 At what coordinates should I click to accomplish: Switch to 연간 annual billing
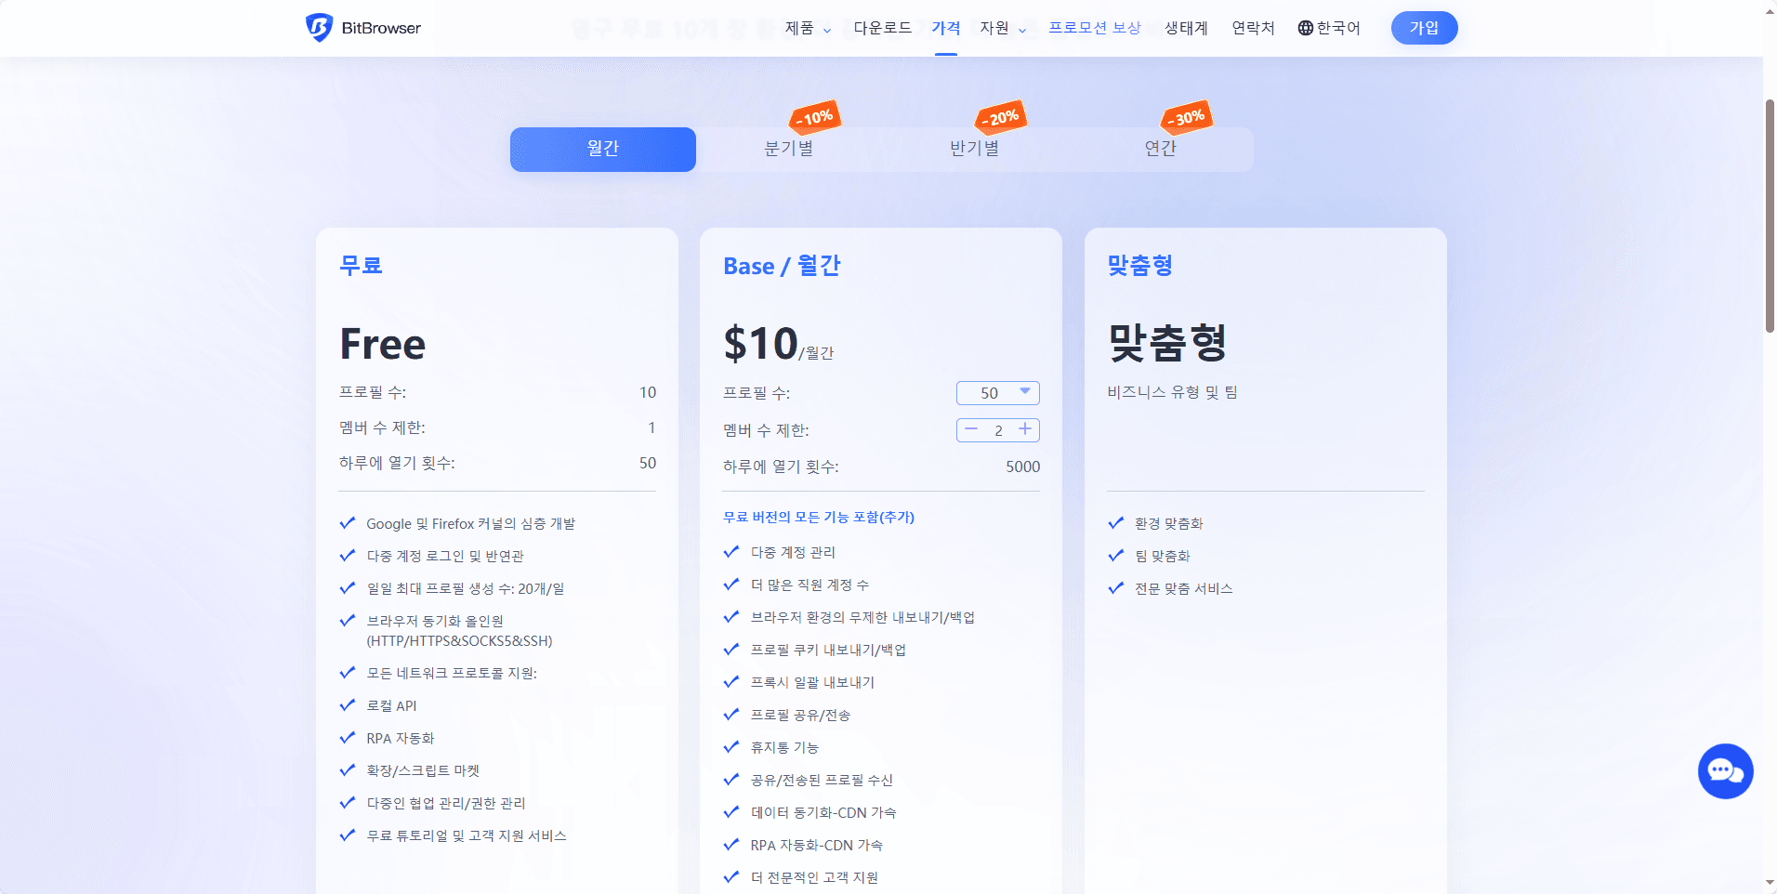(1160, 149)
